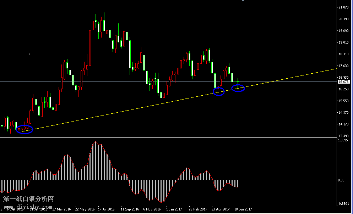Open the www.diyizby.com watermark link
The width and height of the screenshot is (353, 214).
click(28, 207)
